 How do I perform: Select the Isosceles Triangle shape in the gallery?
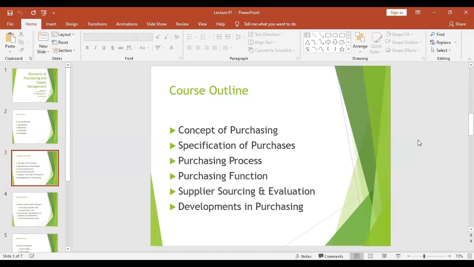coord(307,42)
